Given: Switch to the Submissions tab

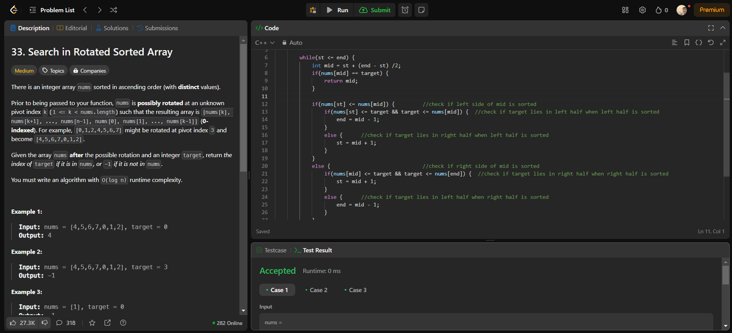Looking at the screenshot, I should pyautogui.click(x=157, y=28).
